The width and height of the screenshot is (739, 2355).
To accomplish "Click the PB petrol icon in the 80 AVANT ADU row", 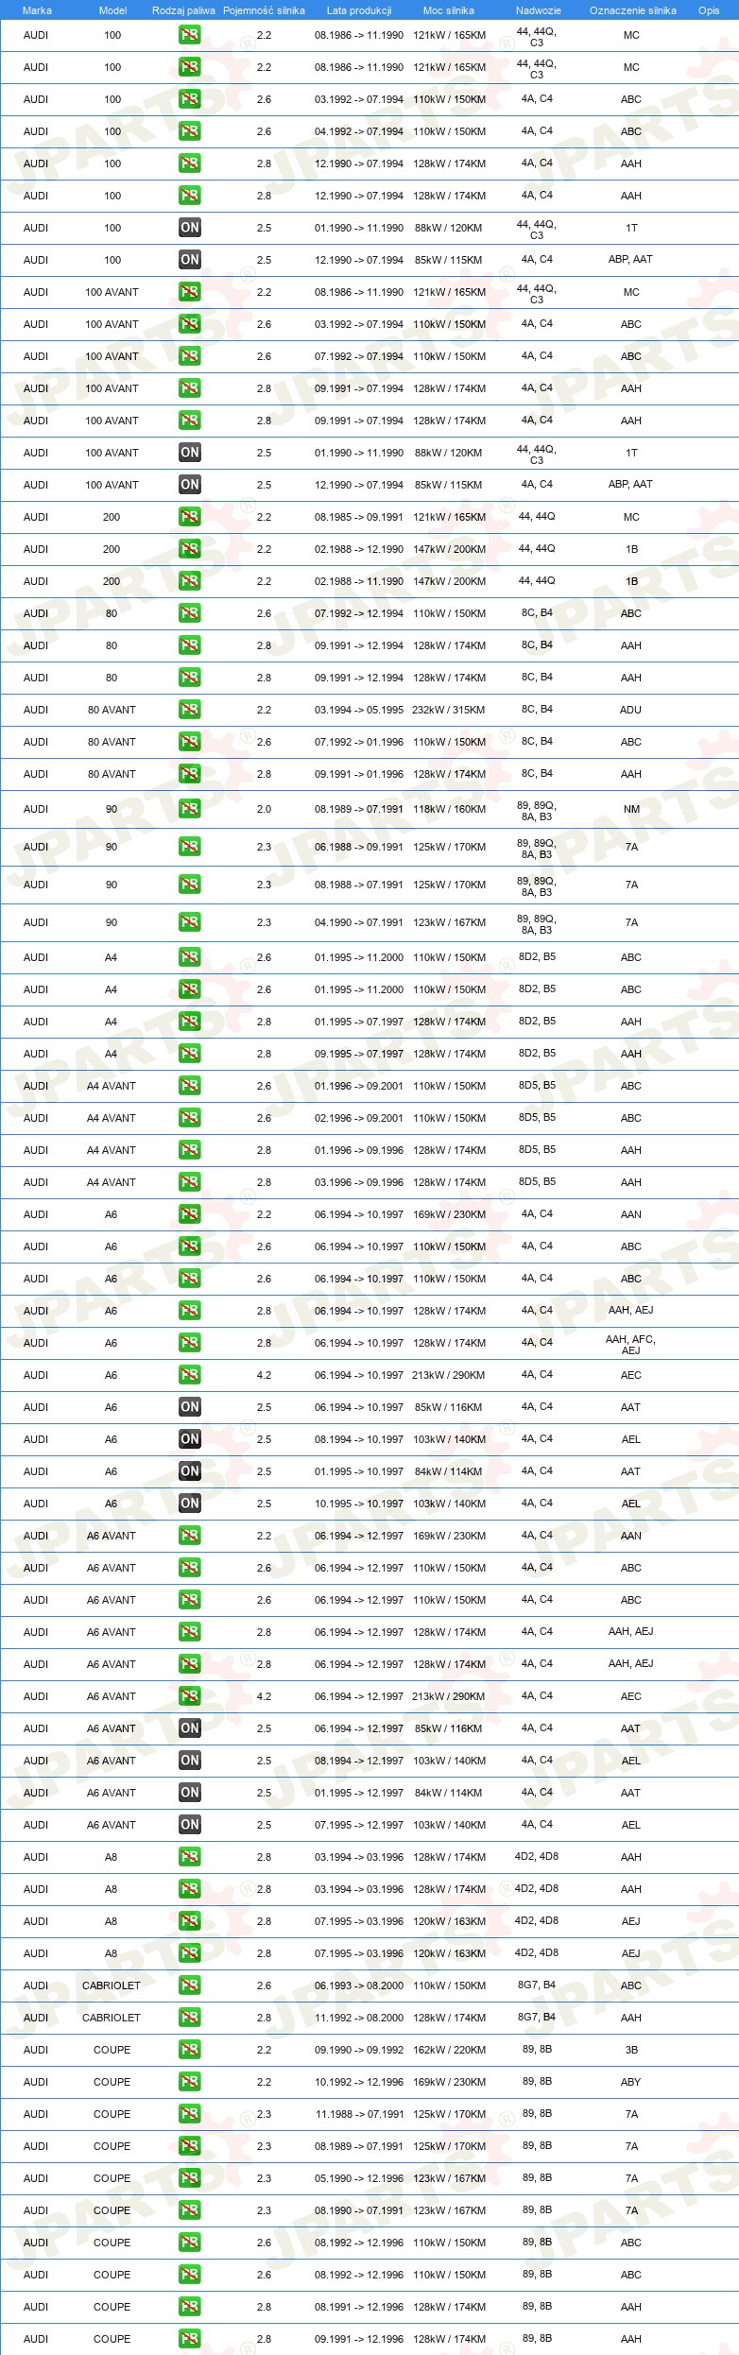I will [x=190, y=710].
